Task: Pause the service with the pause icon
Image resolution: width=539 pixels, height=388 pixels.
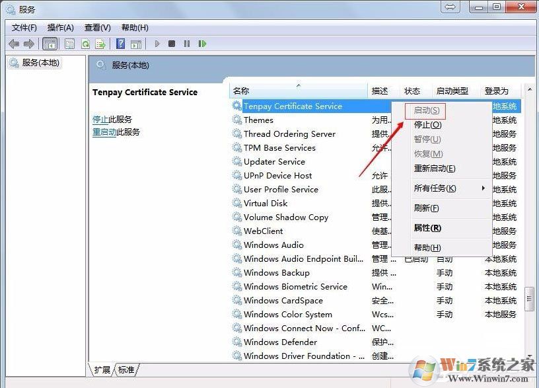Action: tap(186, 43)
